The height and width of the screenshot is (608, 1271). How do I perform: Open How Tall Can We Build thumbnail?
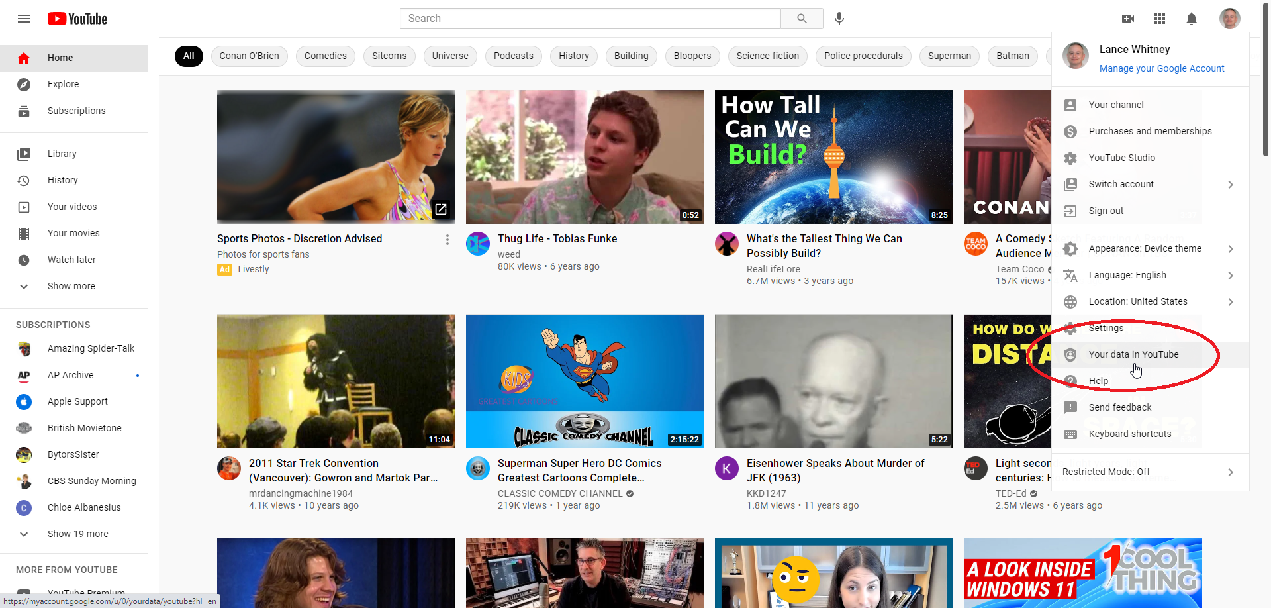[834, 157]
